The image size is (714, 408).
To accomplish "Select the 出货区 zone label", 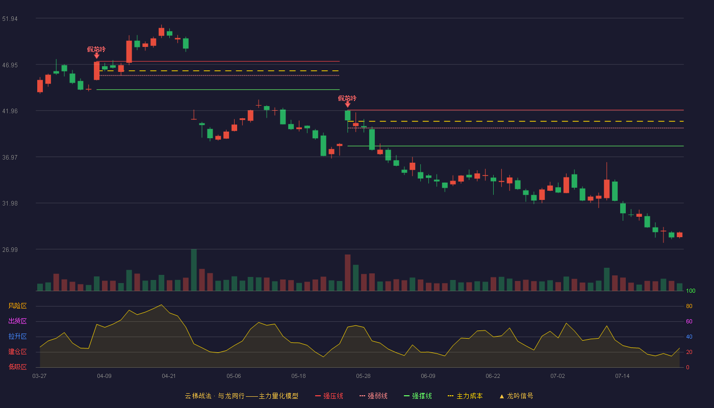I will tap(17, 321).
